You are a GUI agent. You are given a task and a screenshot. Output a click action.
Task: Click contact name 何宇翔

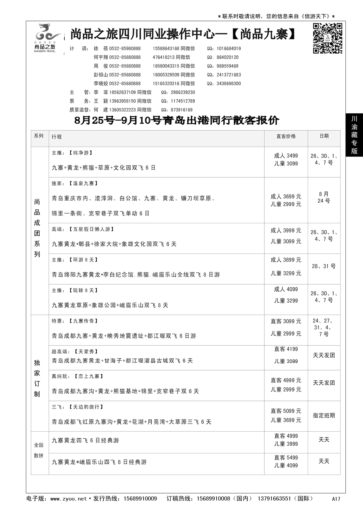tap(101, 57)
